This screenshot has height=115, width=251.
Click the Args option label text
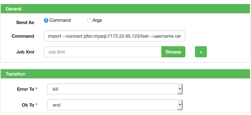coord(97,20)
